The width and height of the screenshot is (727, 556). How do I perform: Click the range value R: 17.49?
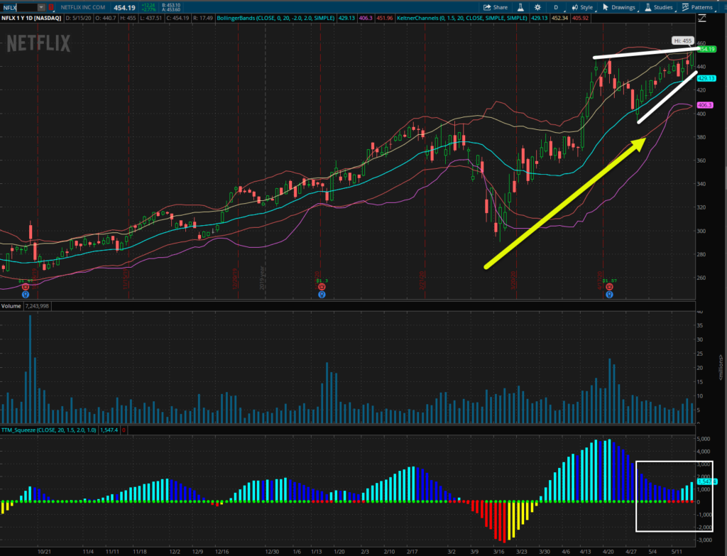click(x=203, y=18)
